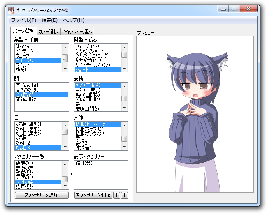Click the up arrow of 表情 list scrollbar

125,87
